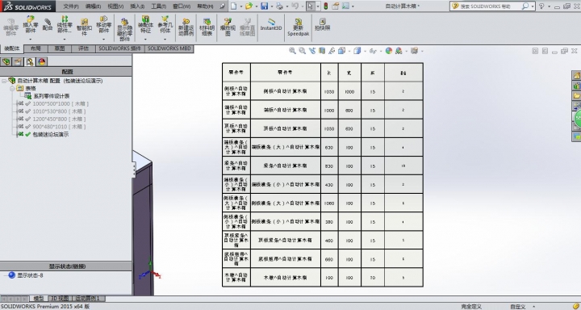This screenshot has height=310, width=581.
Task: Activate the 1000*500*1000 configuration checkmark
Action: point(27,104)
